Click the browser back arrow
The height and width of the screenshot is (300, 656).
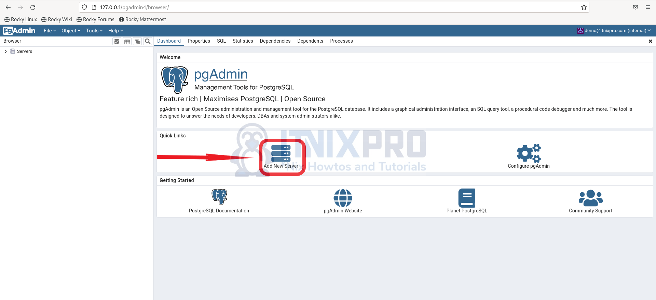click(8, 7)
